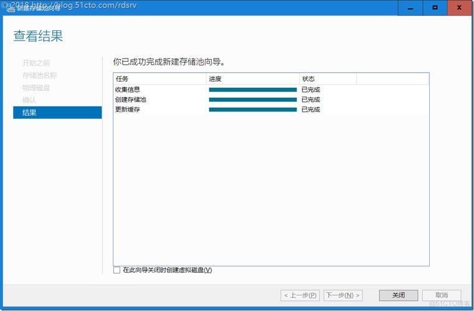Maximize the wizard window

(435, 7)
